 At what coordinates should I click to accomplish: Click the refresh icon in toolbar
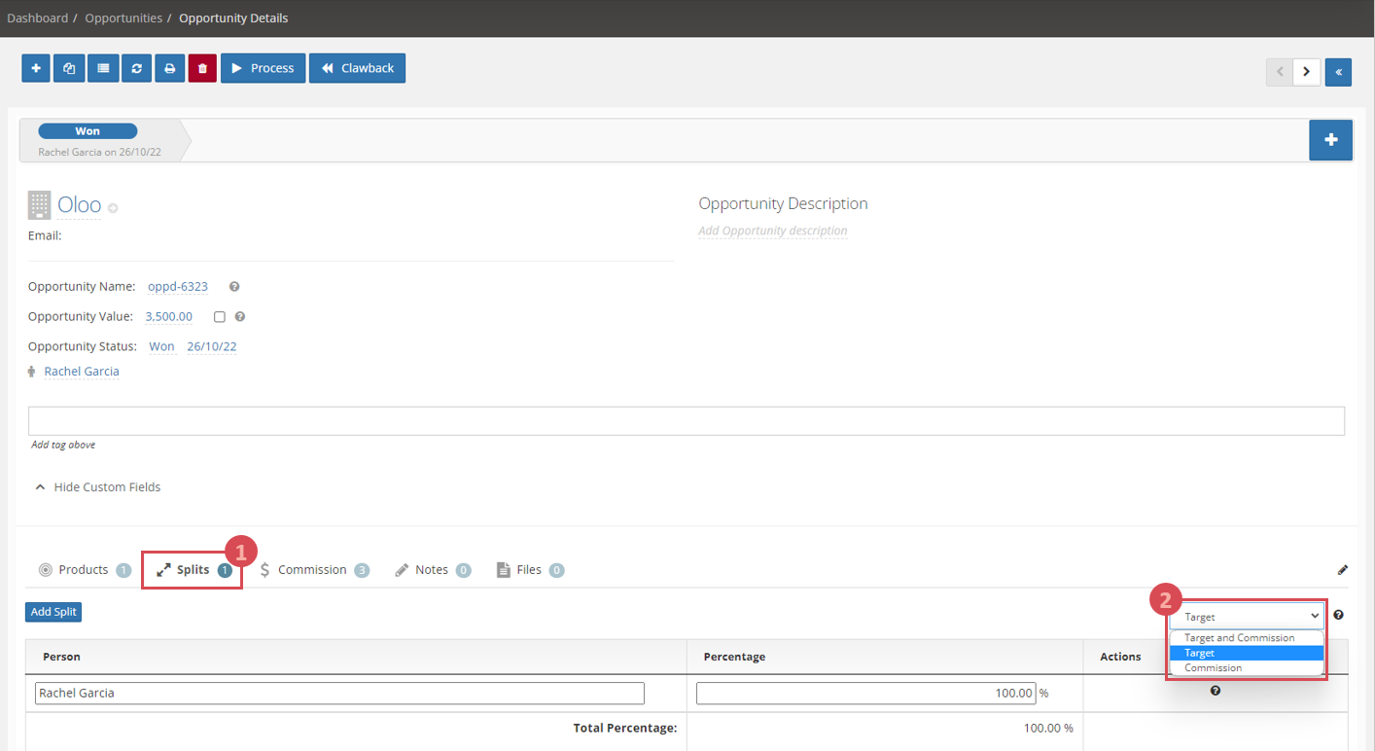click(x=136, y=68)
